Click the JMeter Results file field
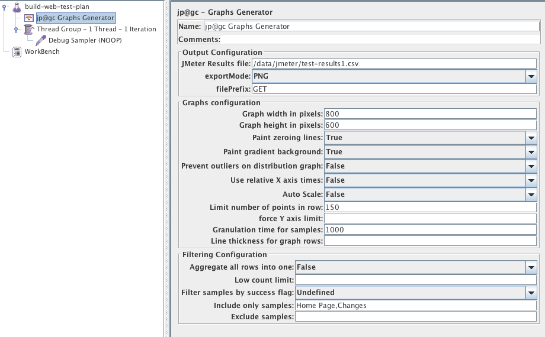Image resolution: width=545 pixels, height=337 pixels. pyautogui.click(x=394, y=63)
